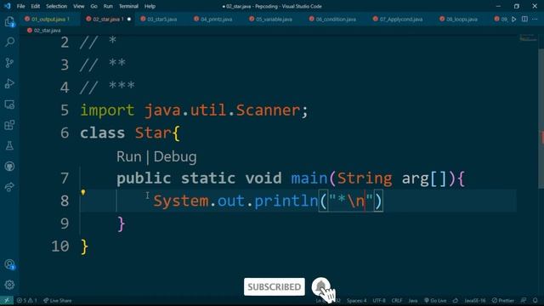Change the CRLF end of line sequence
Screen dimensions: 544x306
coord(397,300)
